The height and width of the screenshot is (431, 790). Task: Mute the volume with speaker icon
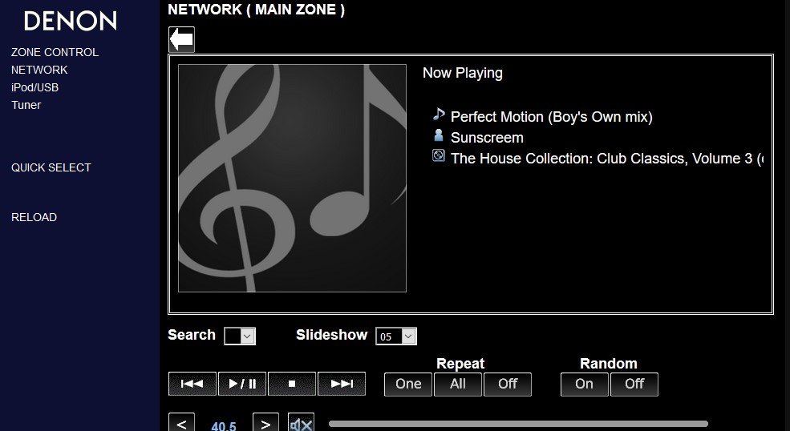tap(302, 423)
